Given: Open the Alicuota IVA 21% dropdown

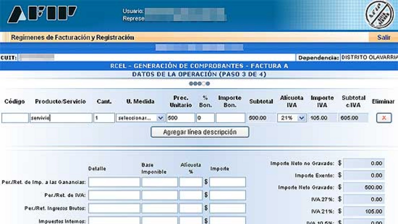Looking at the screenshot, I should click(292, 118).
